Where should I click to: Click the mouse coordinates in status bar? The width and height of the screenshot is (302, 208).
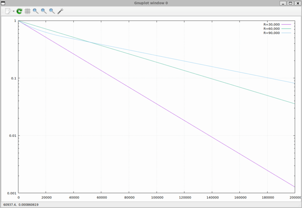21,204
